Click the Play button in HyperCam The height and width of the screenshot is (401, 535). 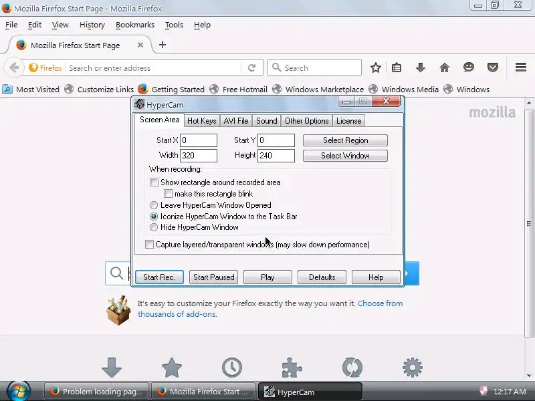pyautogui.click(x=267, y=277)
